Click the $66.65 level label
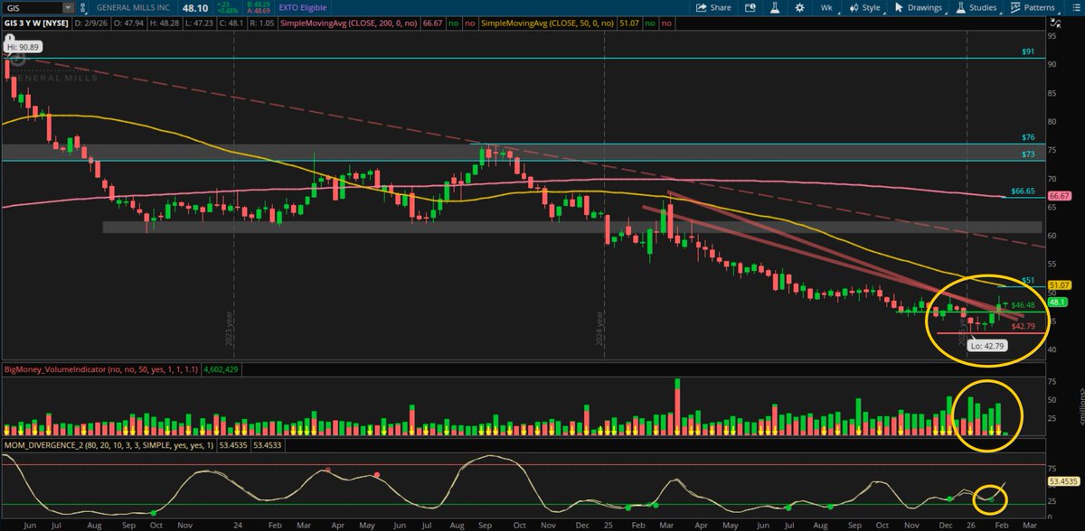 click(x=1021, y=191)
